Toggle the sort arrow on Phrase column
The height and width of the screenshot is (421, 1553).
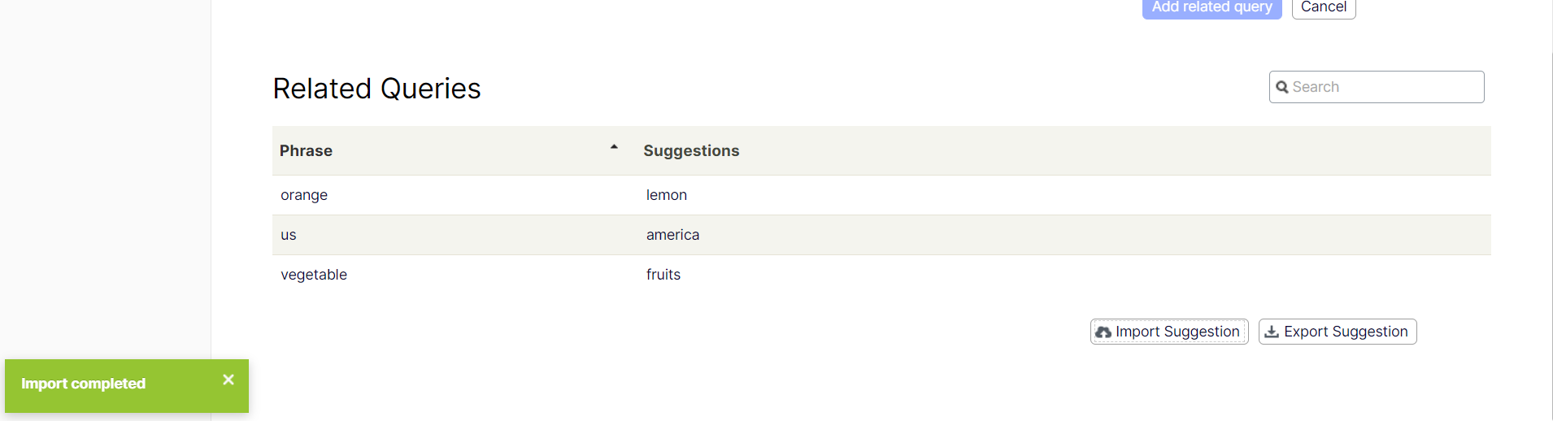(x=614, y=148)
